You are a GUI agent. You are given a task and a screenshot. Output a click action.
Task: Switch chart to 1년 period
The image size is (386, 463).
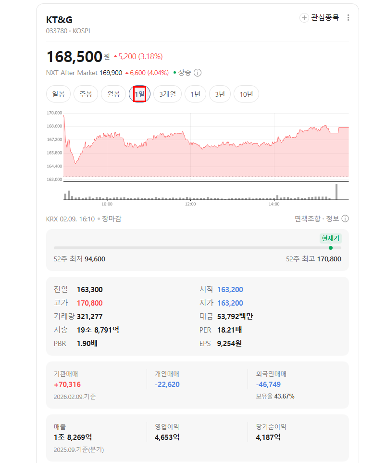tap(195, 94)
